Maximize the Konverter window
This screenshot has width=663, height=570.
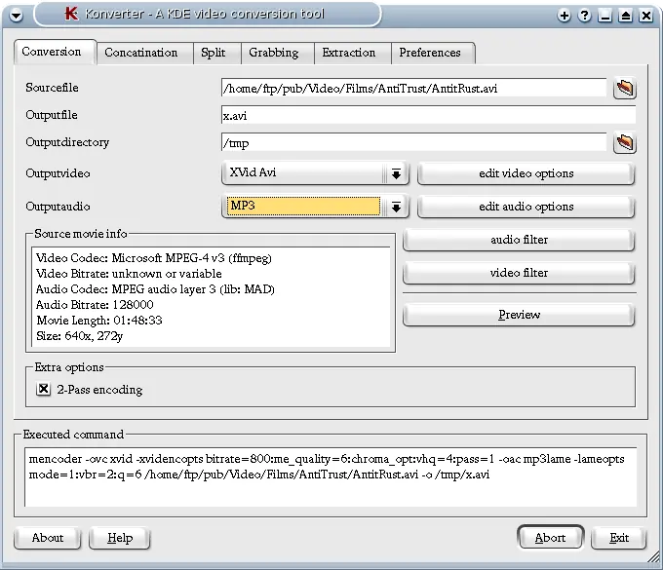(625, 16)
